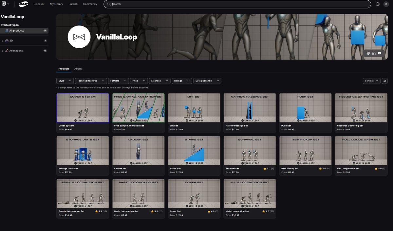Open the Community menu
The width and height of the screenshot is (393, 231).
coord(90,4)
